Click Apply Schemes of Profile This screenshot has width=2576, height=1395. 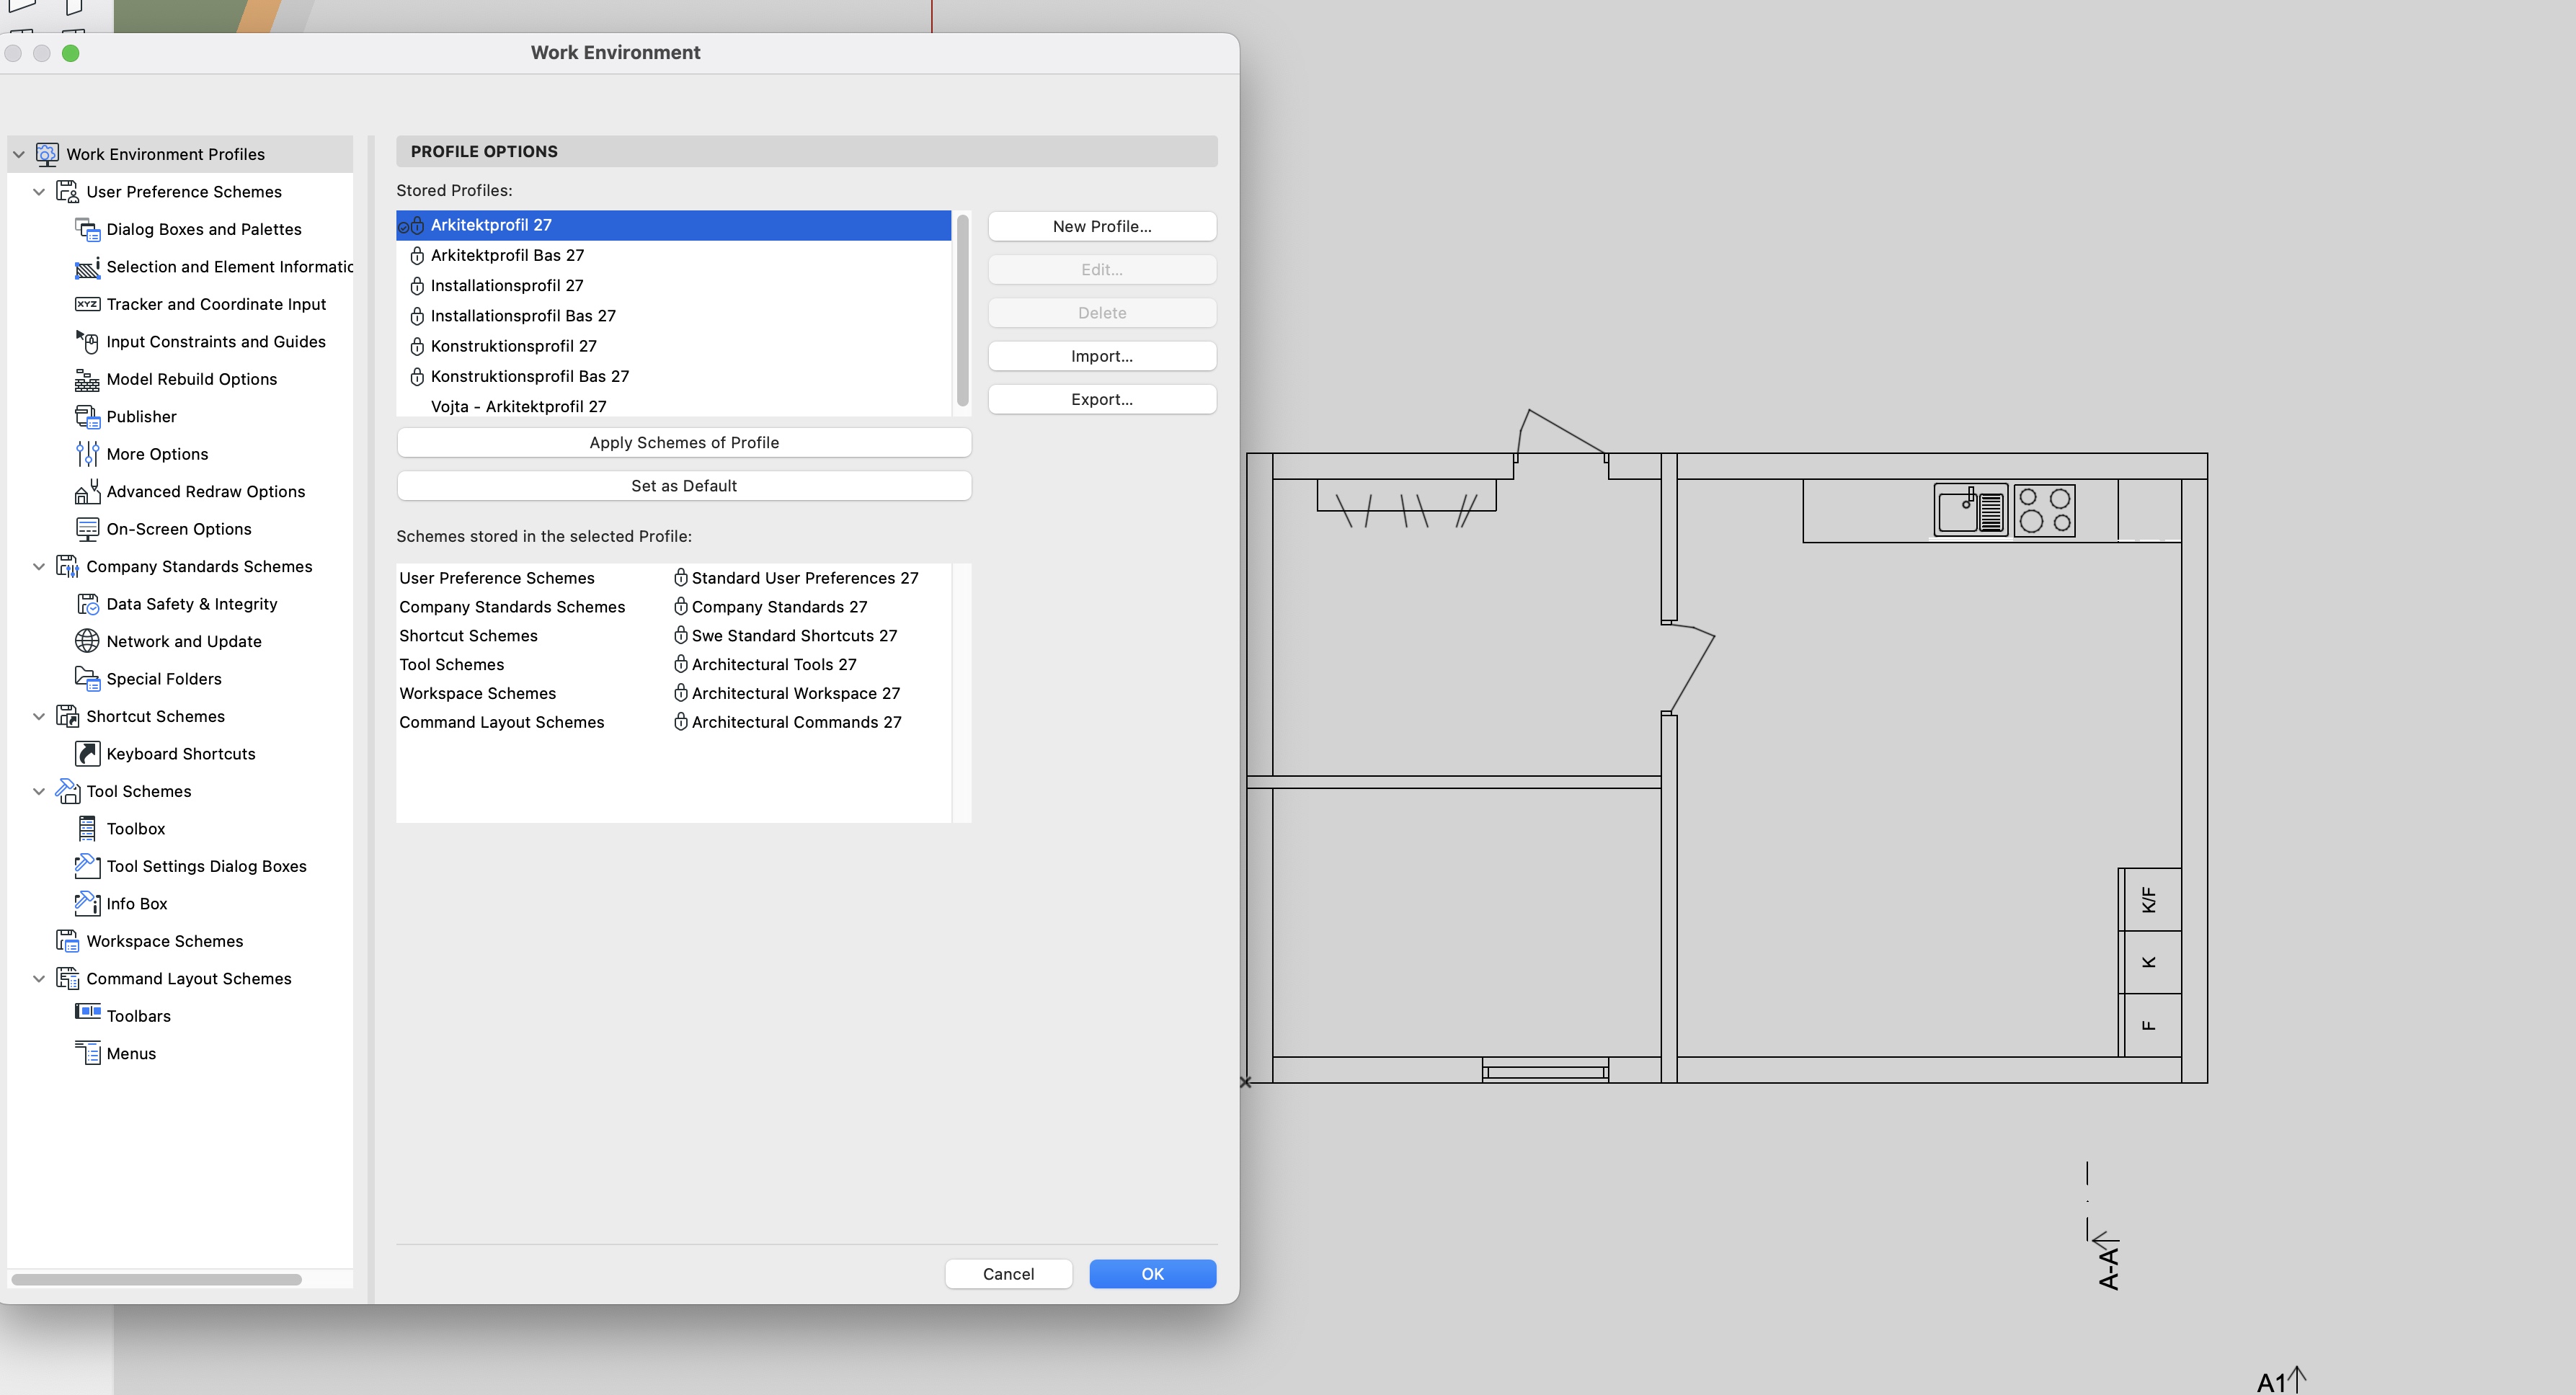click(683, 442)
